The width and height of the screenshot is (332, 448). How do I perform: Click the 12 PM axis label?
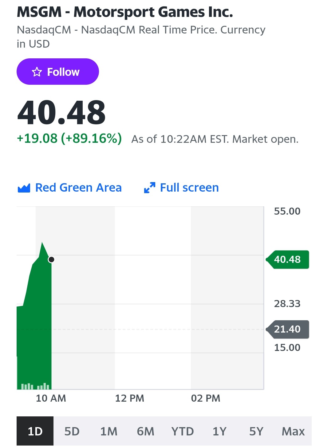[x=130, y=398]
